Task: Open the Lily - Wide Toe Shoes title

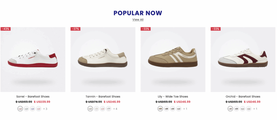Action: pos(173,96)
